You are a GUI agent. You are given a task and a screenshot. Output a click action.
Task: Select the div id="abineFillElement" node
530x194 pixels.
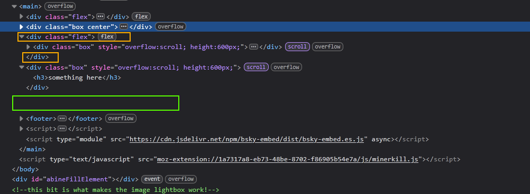tap(75, 179)
